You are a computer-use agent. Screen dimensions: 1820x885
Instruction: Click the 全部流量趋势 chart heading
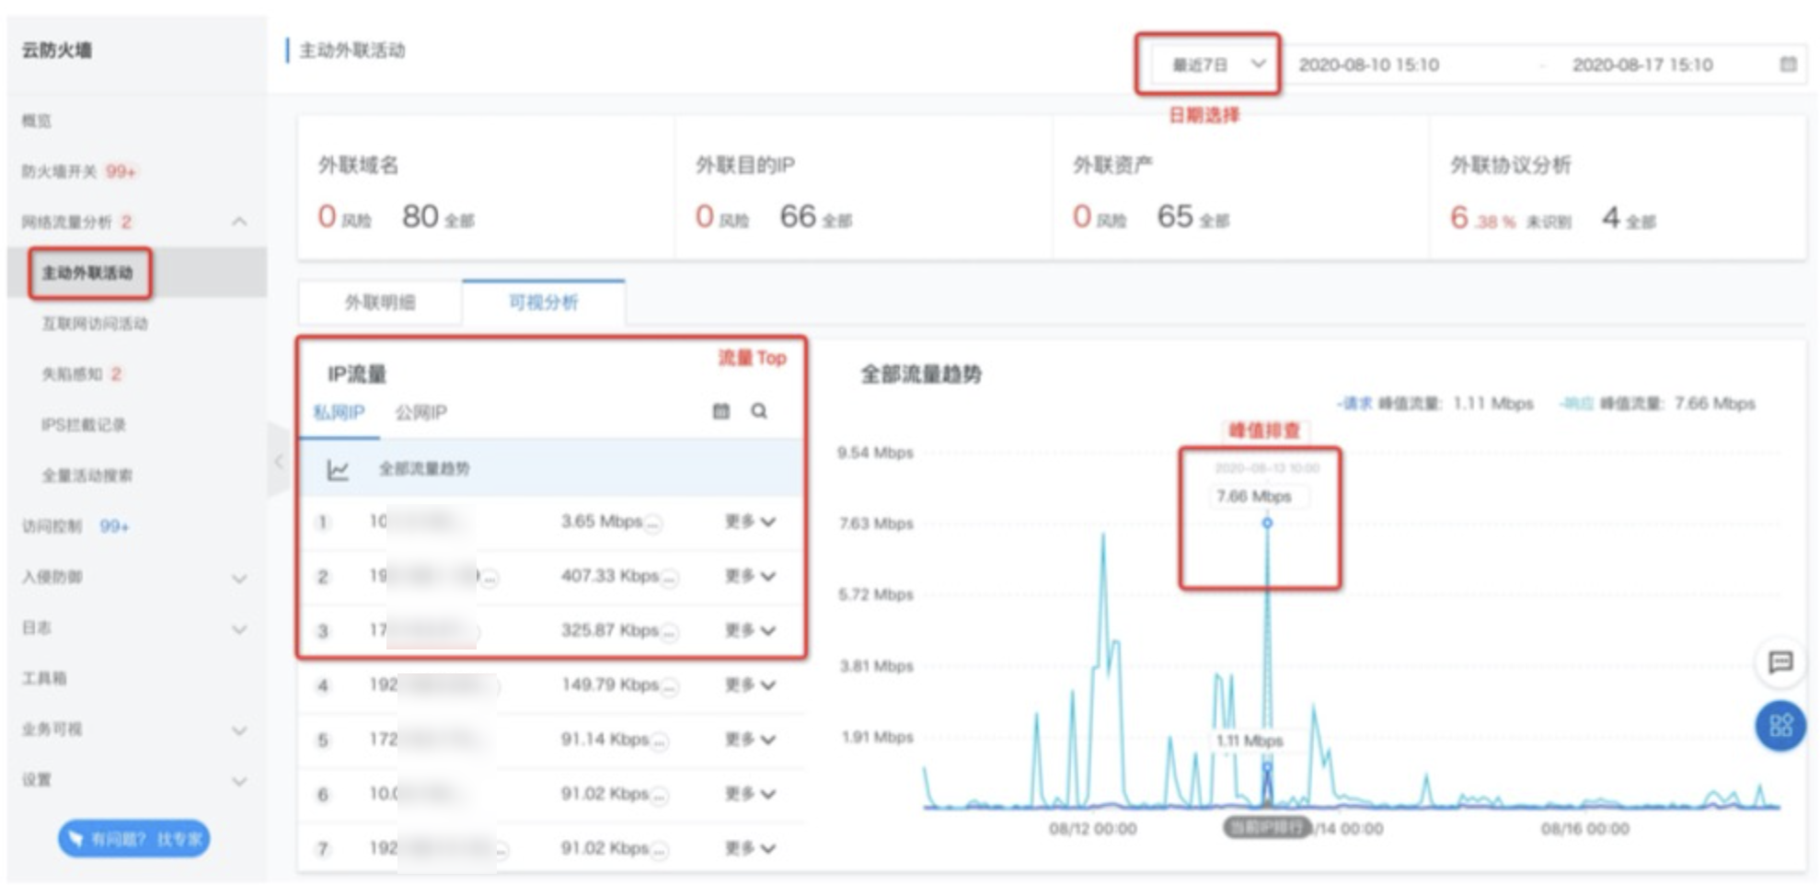tap(921, 374)
